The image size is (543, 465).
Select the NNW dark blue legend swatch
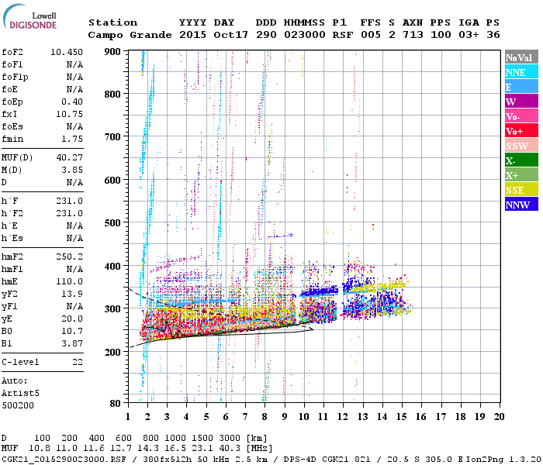[521, 204]
